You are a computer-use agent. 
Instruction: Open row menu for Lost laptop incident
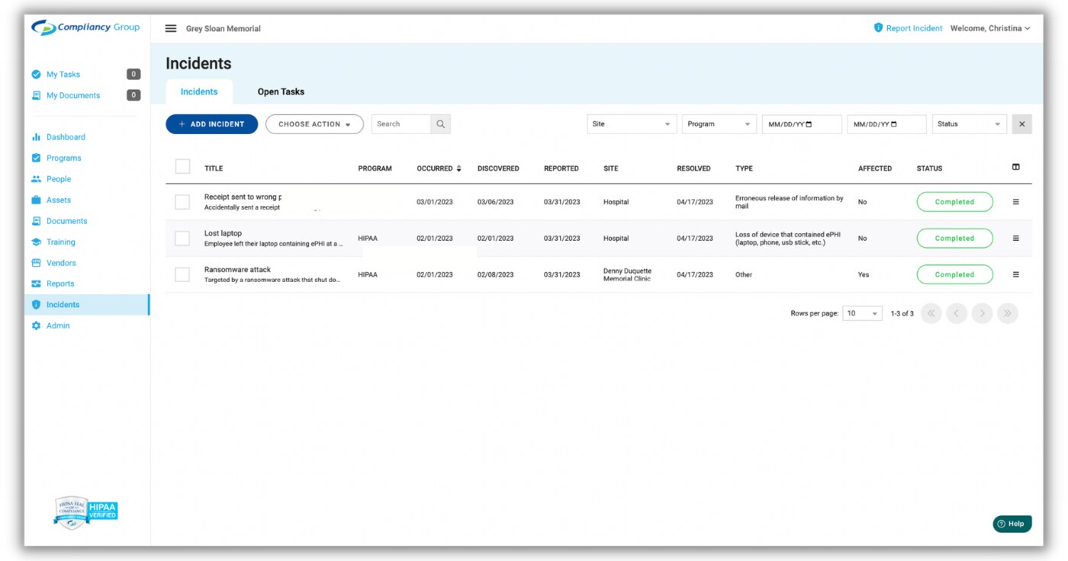tap(1015, 238)
